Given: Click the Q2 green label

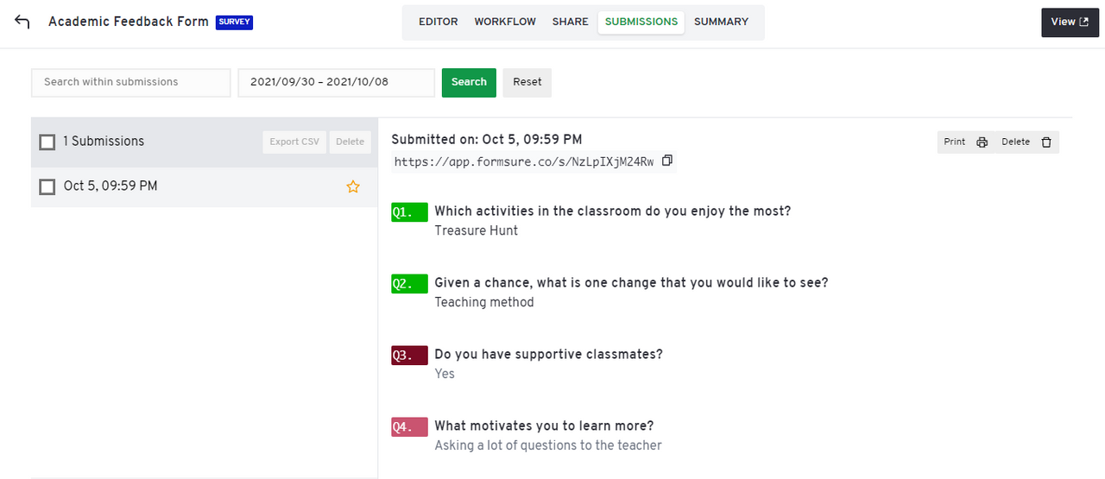Looking at the screenshot, I should click(409, 284).
